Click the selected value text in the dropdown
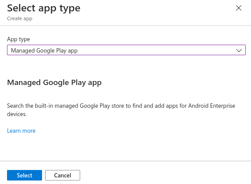 44,51
